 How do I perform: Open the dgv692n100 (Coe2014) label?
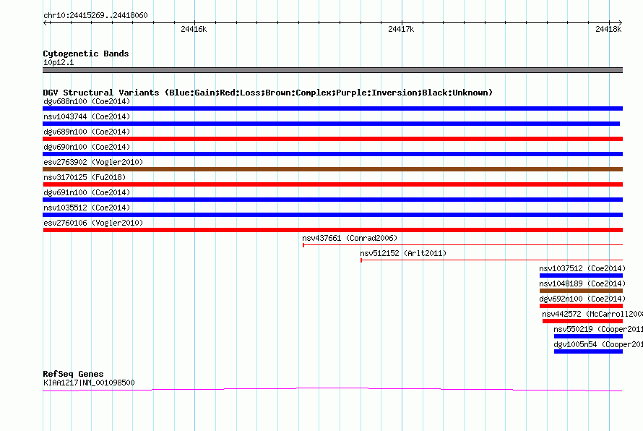[x=582, y=299]
